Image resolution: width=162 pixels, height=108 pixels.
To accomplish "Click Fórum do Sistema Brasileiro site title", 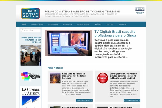I will [x=82, y=11].
